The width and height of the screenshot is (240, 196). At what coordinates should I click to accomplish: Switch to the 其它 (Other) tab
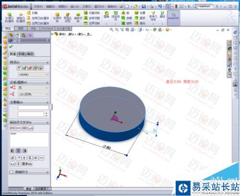[30, 54]
